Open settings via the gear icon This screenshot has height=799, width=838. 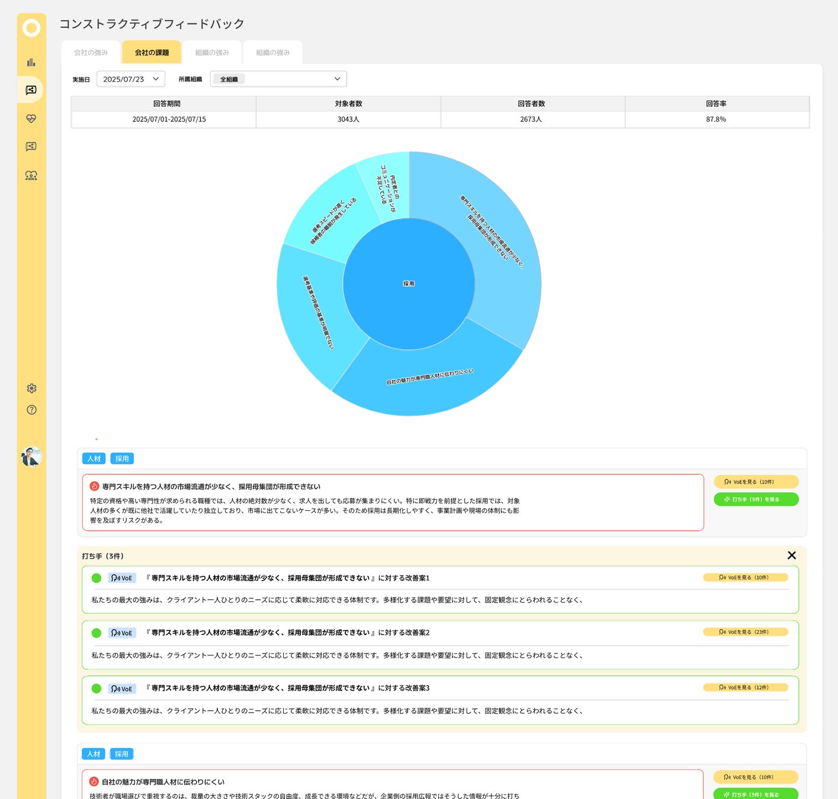(x=31, y=388)
